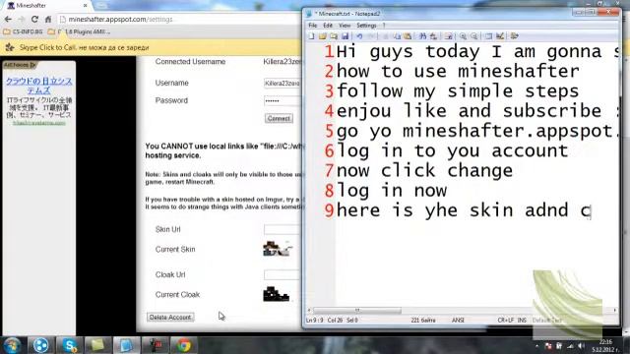Reload the Mineshafter page

coord(34,20)
